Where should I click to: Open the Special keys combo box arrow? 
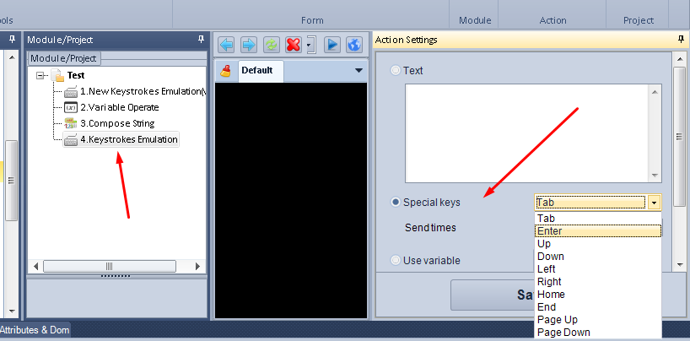pos(654,203)
